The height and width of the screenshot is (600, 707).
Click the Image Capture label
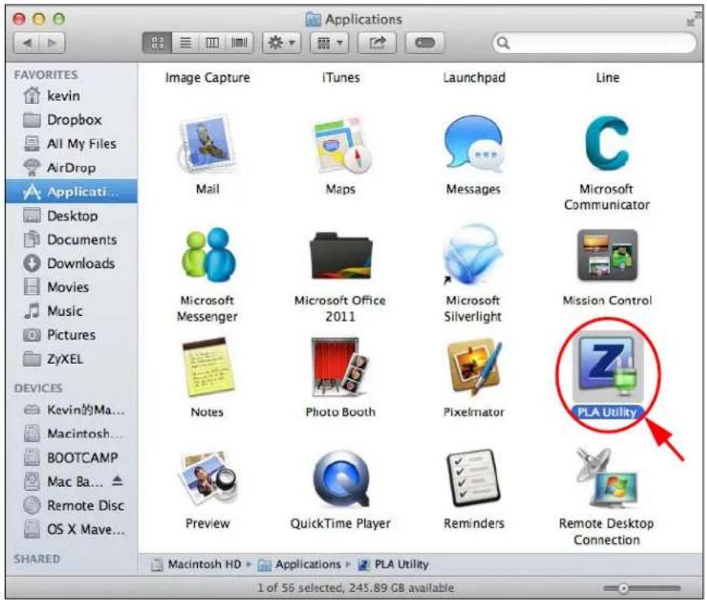208,77
